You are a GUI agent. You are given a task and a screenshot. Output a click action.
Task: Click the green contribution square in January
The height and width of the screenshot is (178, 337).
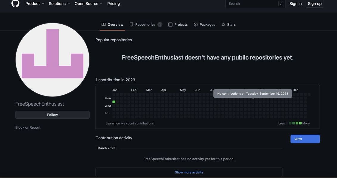114,102
